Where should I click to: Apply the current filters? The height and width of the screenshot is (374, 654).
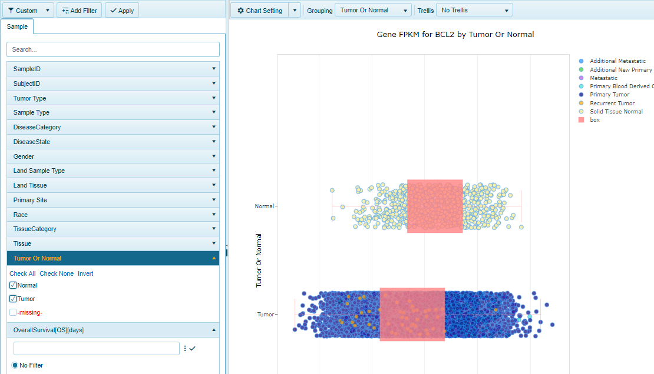point(122,11)
